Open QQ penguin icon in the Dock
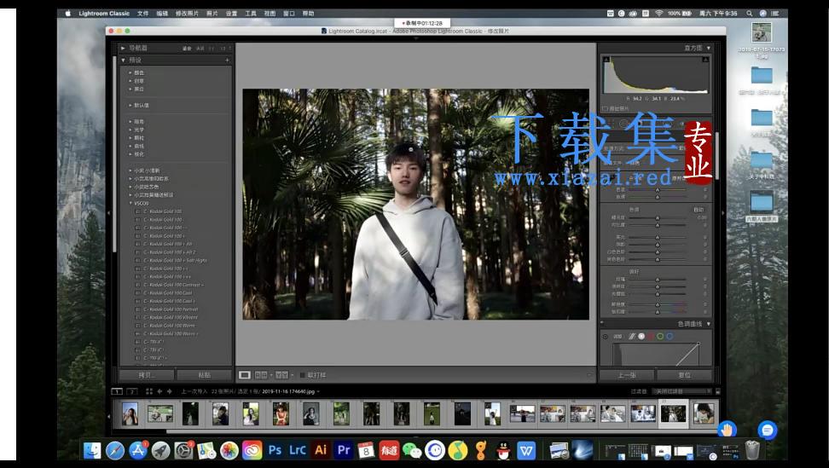The image size is (829, 468). 503,450
